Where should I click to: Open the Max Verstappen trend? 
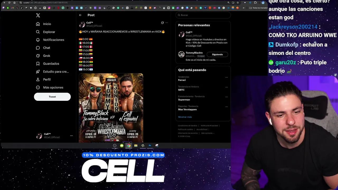click(187, 110)
